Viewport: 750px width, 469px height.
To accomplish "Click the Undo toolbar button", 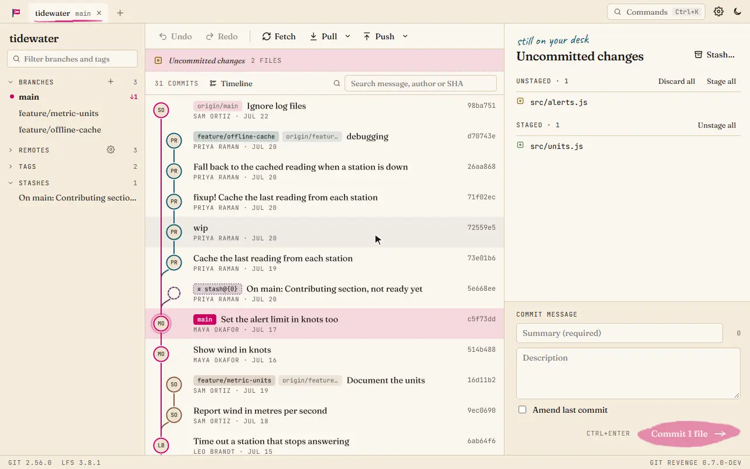I will 175,36.
